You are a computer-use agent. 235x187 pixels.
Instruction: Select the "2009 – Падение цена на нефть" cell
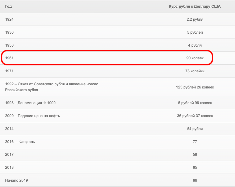(x=32, y=116)
